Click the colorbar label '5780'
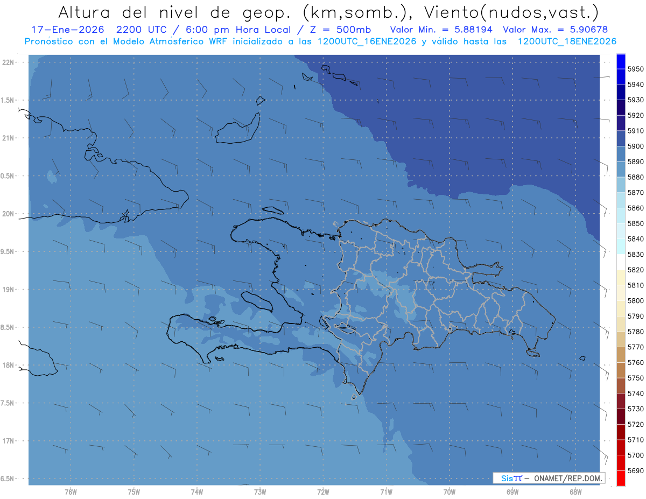 pos(636,332)
